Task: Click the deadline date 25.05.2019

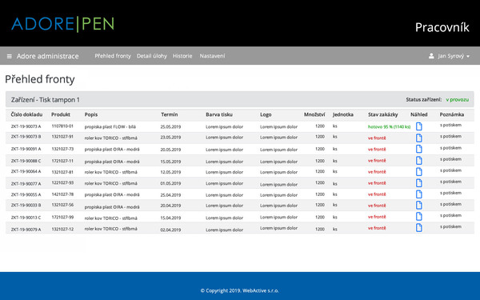Action: tap(170, 126)
